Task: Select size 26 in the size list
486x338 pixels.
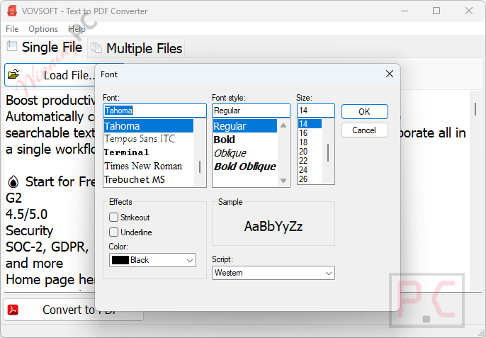Action: pyautogui.click(x=310, y=179)
